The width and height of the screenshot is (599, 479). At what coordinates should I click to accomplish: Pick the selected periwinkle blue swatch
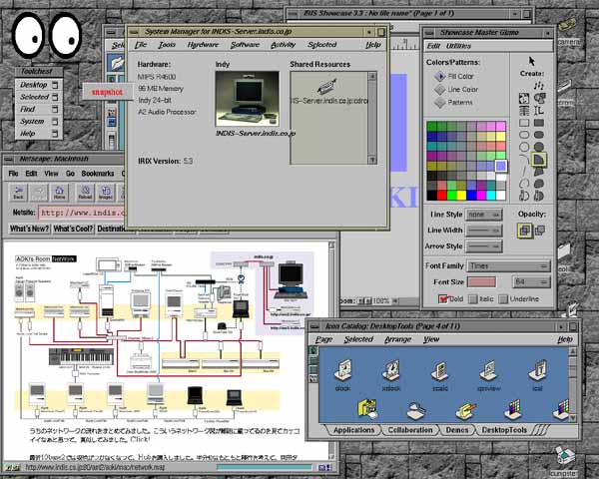501,166
